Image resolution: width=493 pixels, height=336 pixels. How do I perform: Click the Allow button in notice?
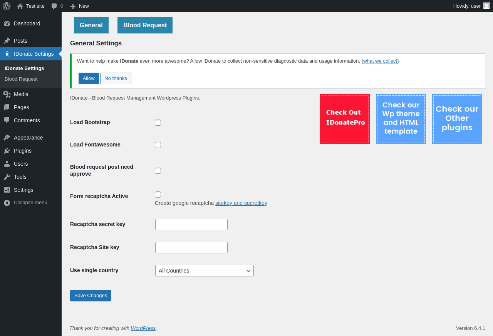pos(89,78)
